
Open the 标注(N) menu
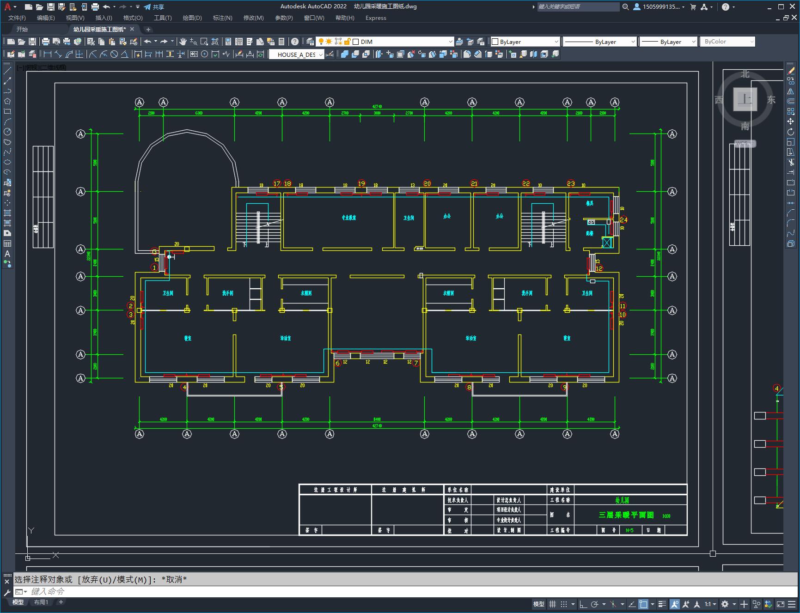point(222,18)
